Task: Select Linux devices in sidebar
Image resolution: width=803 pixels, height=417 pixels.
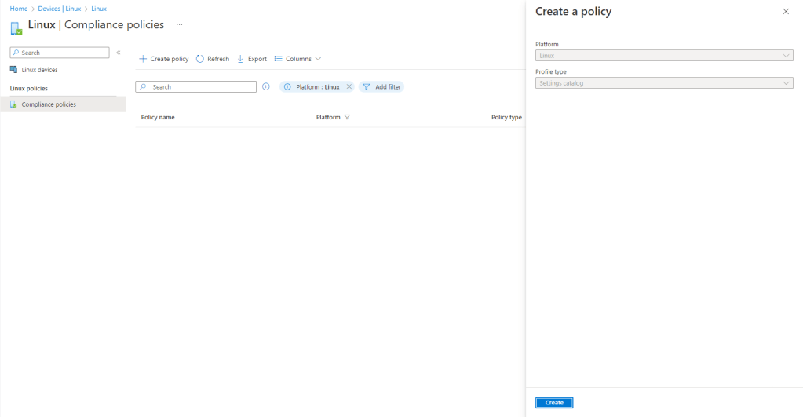Action: (39, 70)
